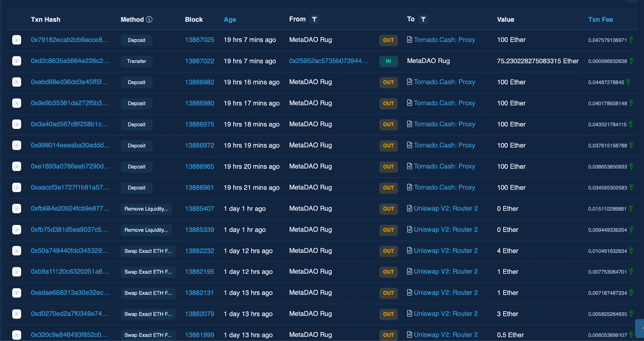Open quick view eye for 0x3a40ad567d8f258b1c transaction
The image size is (644, 341).
pos(17,125)
